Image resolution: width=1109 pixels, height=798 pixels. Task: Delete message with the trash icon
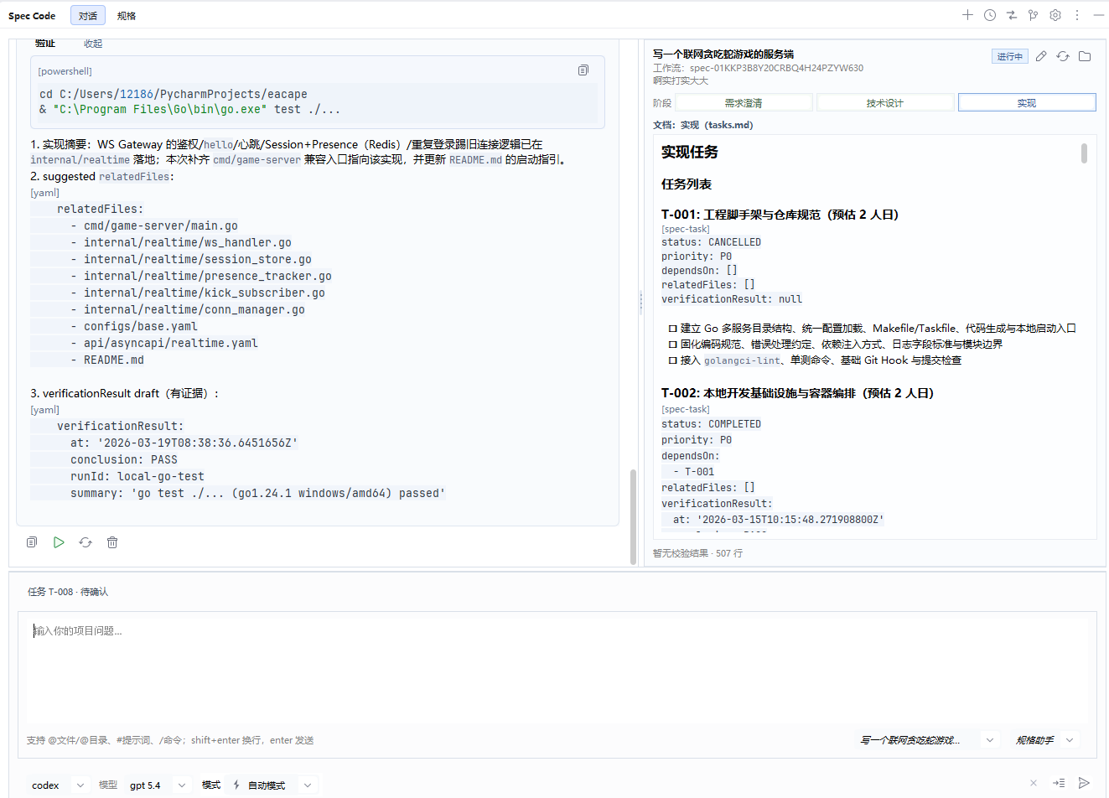112,542
